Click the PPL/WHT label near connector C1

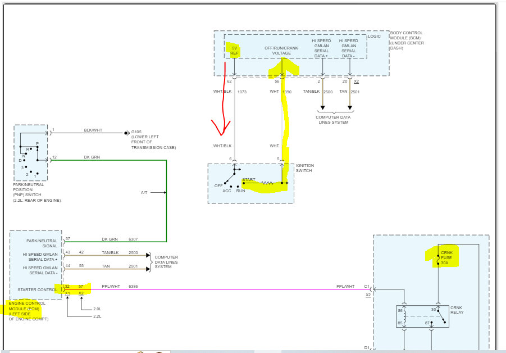pyautogui.click(x=345, y=287)
